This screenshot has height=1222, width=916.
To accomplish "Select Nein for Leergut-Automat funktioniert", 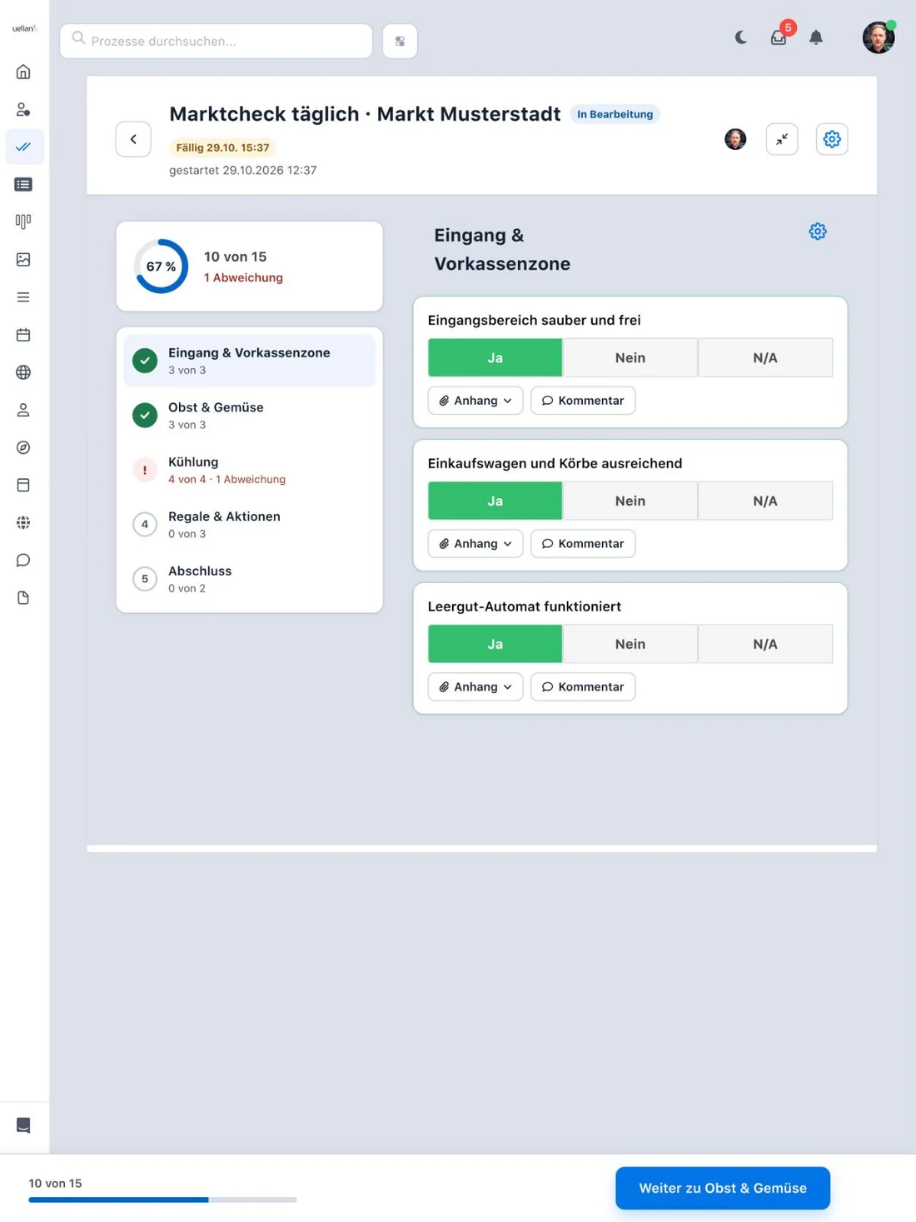I will click(x=630, y=644).
